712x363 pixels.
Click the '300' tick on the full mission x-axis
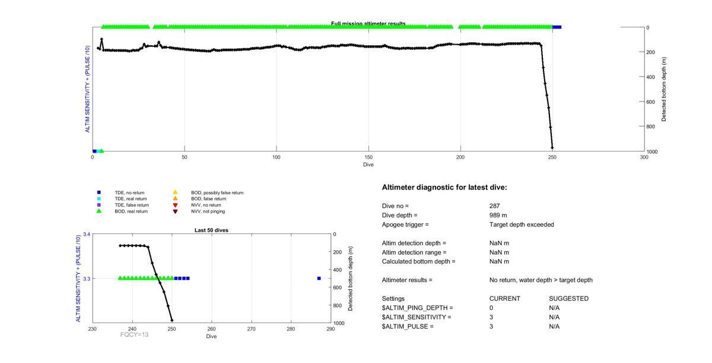(644, 157)
